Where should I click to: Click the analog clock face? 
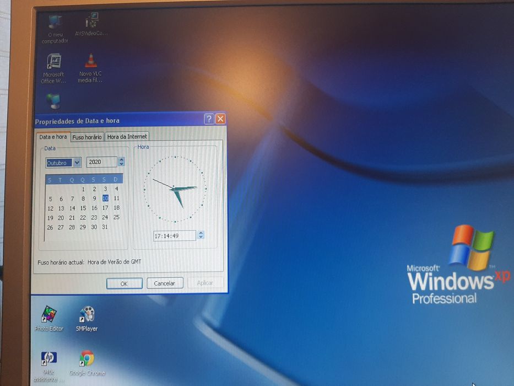click(x=175, y=189)
